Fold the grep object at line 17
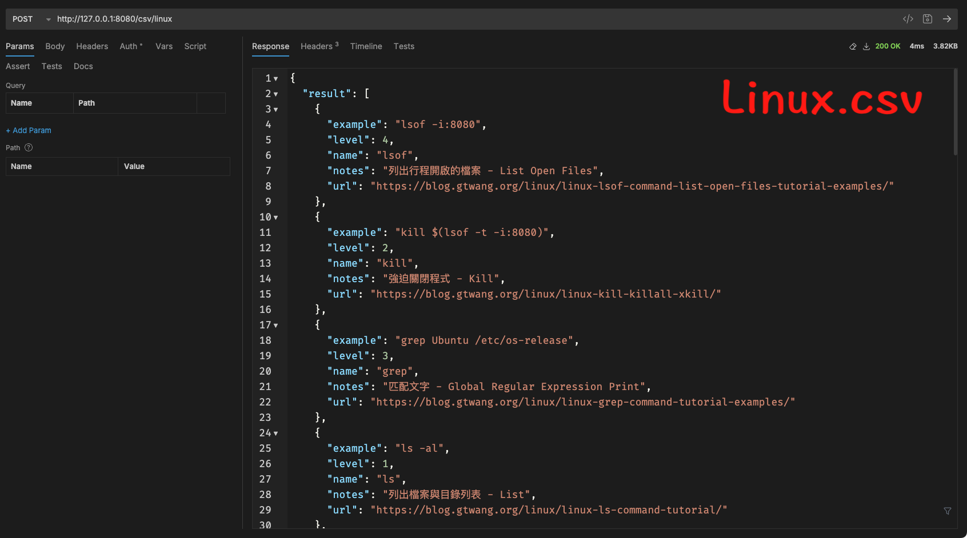Viewport: 967px width, 538px height. tap(275, 326)
